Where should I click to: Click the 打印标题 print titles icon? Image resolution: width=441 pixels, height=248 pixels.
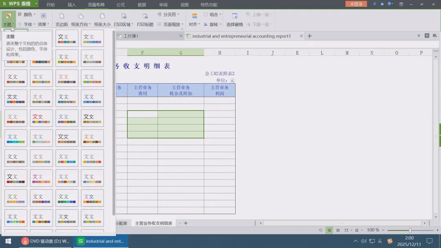tap(145, 16)
